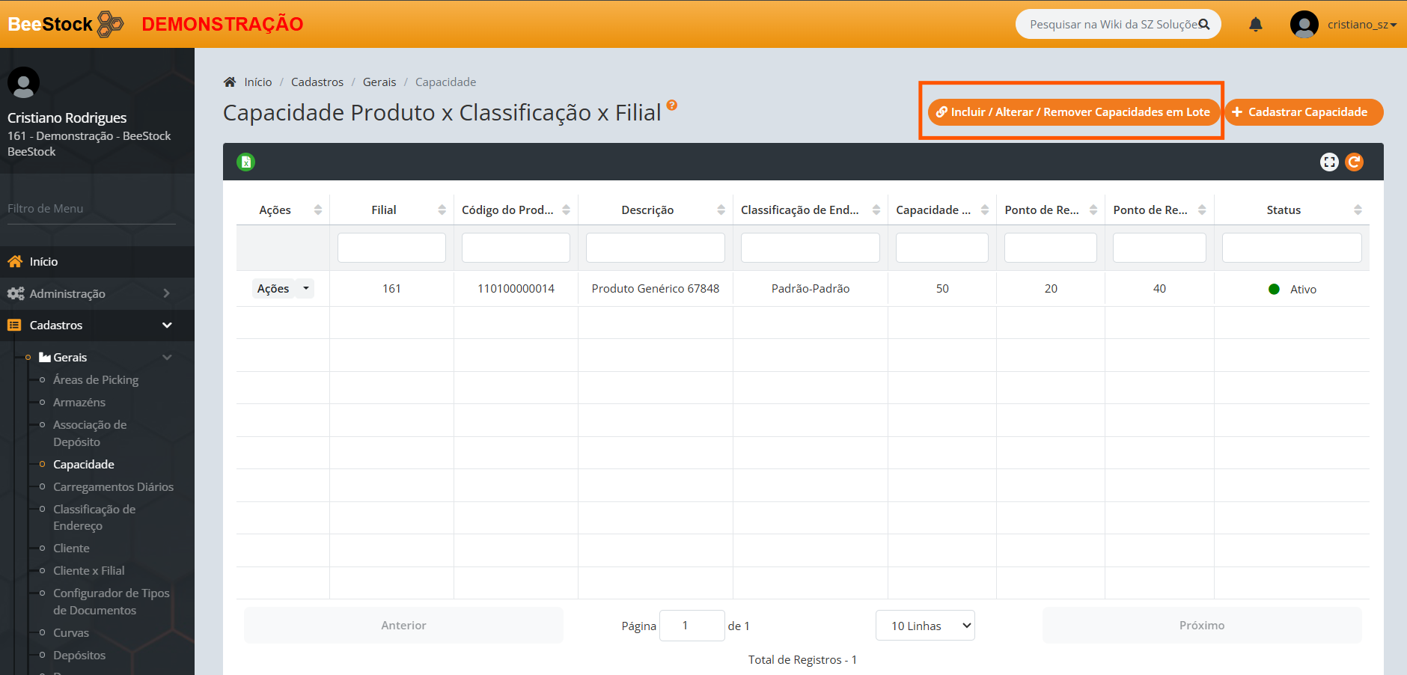
Task: Click the orange refresh table icon
Action: (1354, 162)
